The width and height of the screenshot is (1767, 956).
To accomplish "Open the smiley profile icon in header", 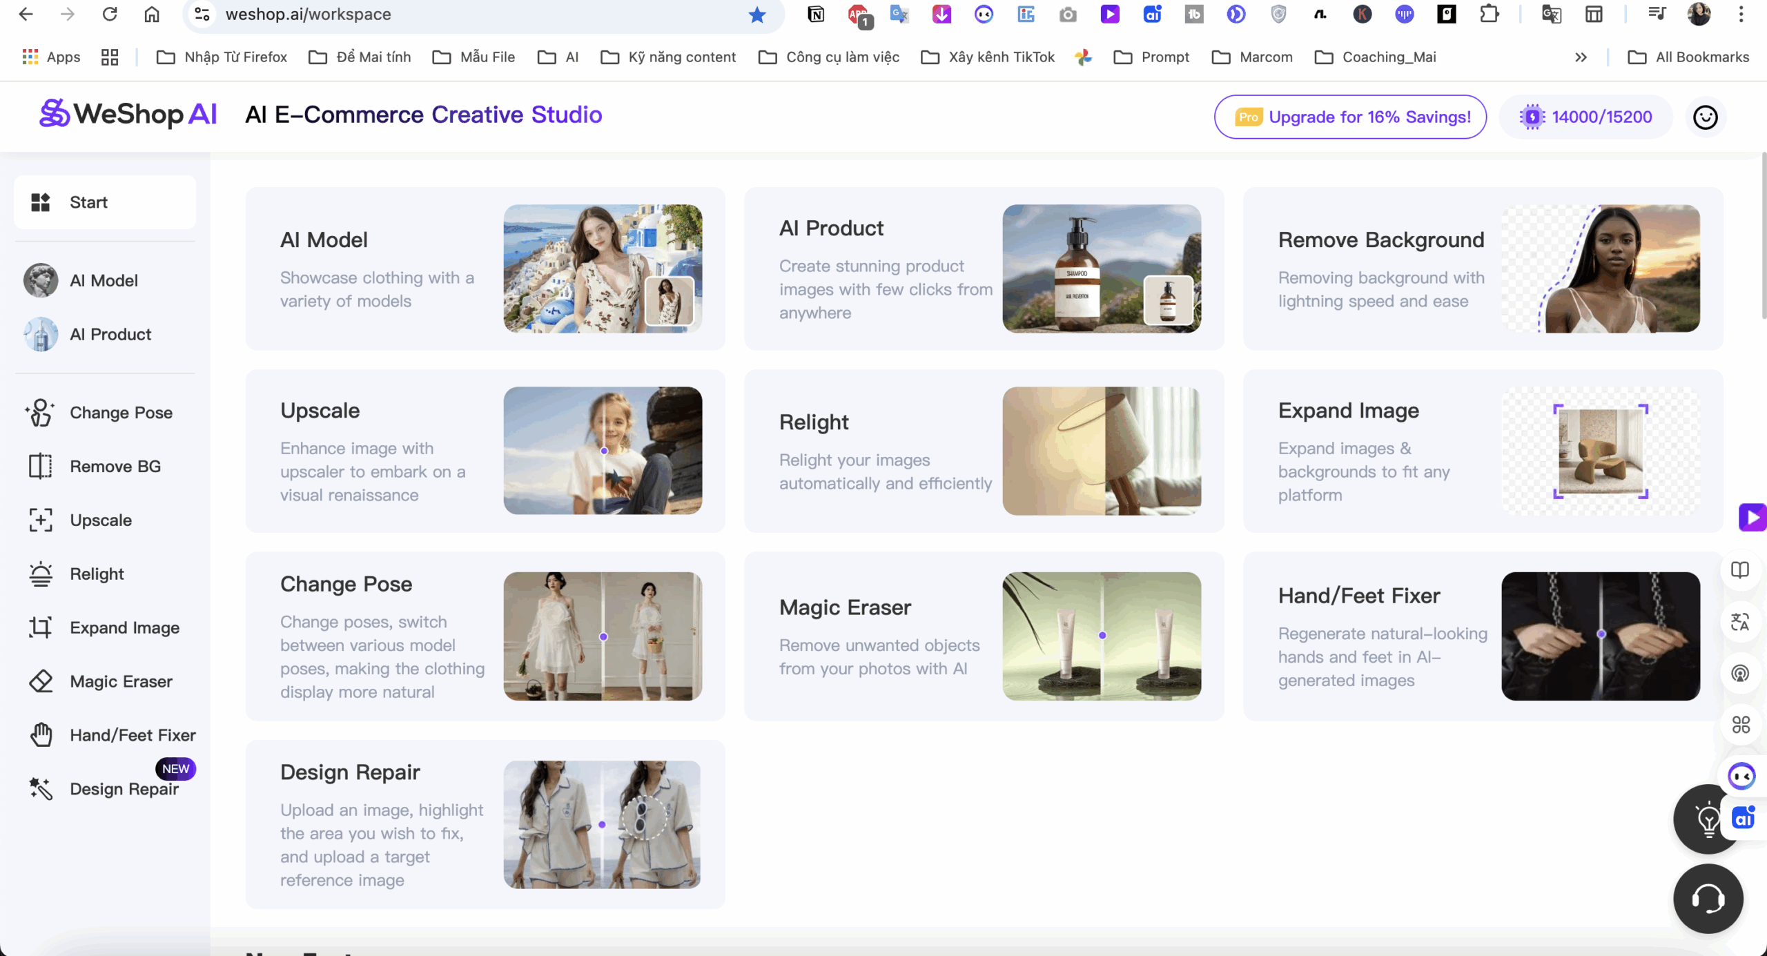I will click(1705, 117).
